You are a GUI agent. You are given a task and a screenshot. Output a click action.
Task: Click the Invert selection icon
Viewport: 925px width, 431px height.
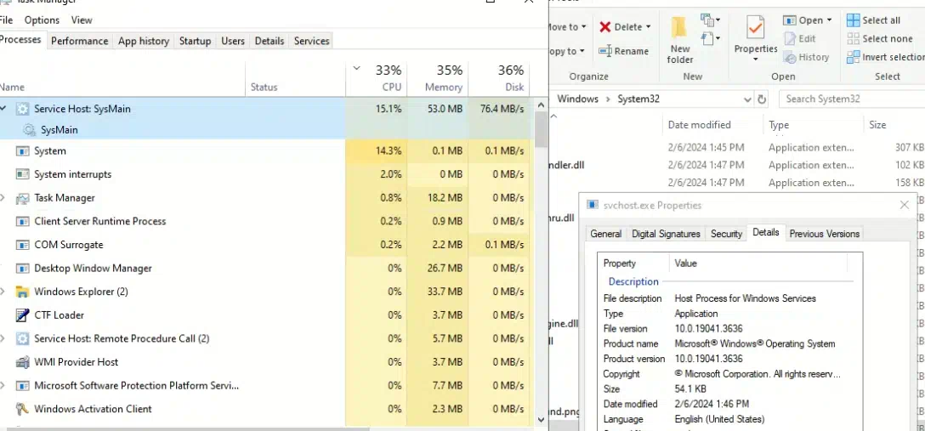853,57
